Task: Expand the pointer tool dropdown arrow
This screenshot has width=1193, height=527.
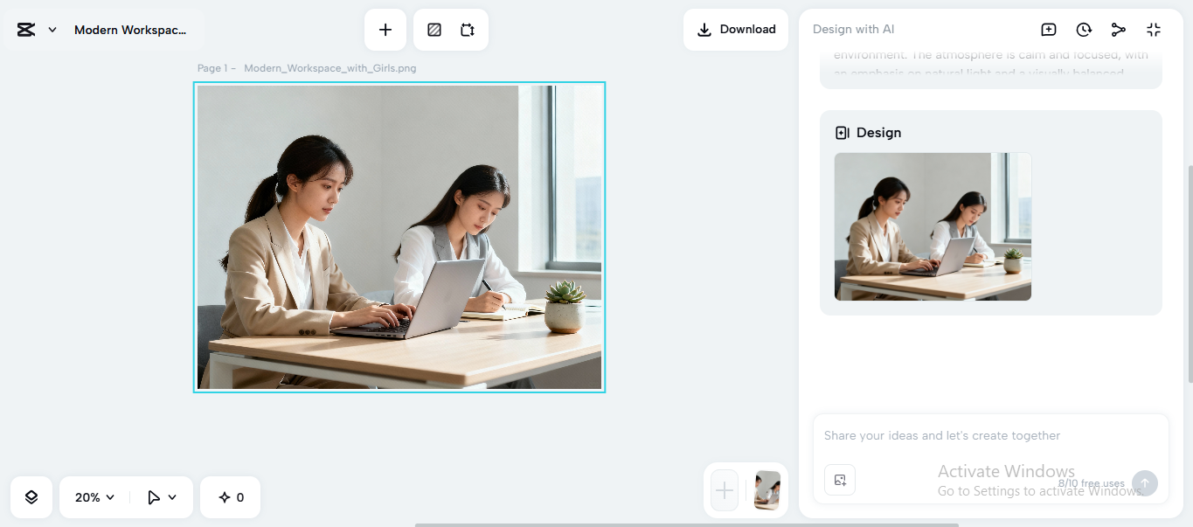Action: coord(172,497)
